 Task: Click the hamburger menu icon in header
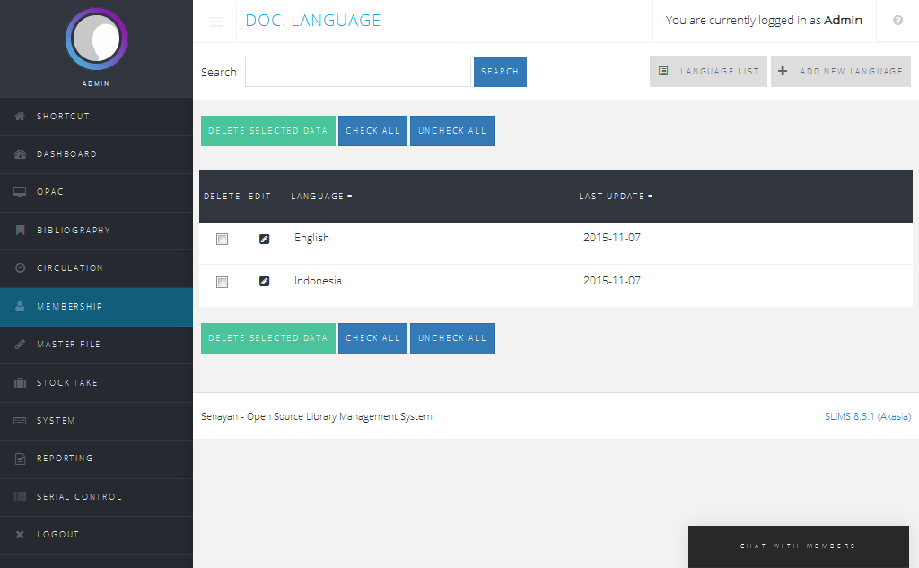point(216,22)
